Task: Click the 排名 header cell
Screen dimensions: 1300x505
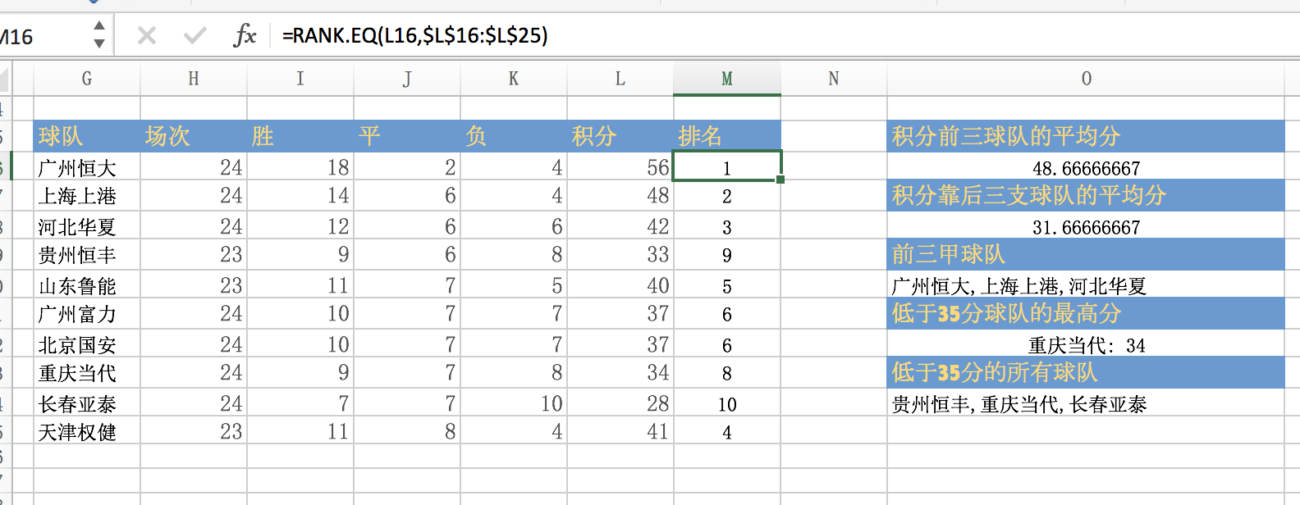Action: point(727,136)
